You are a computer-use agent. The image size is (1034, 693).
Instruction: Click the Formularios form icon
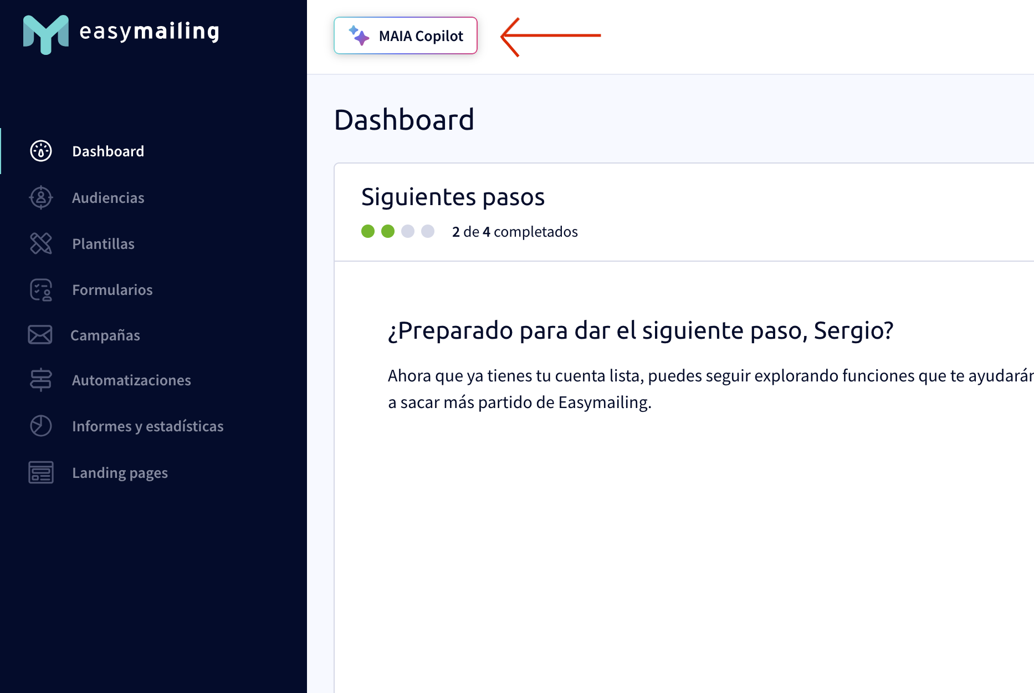click(x=41, y=289)
